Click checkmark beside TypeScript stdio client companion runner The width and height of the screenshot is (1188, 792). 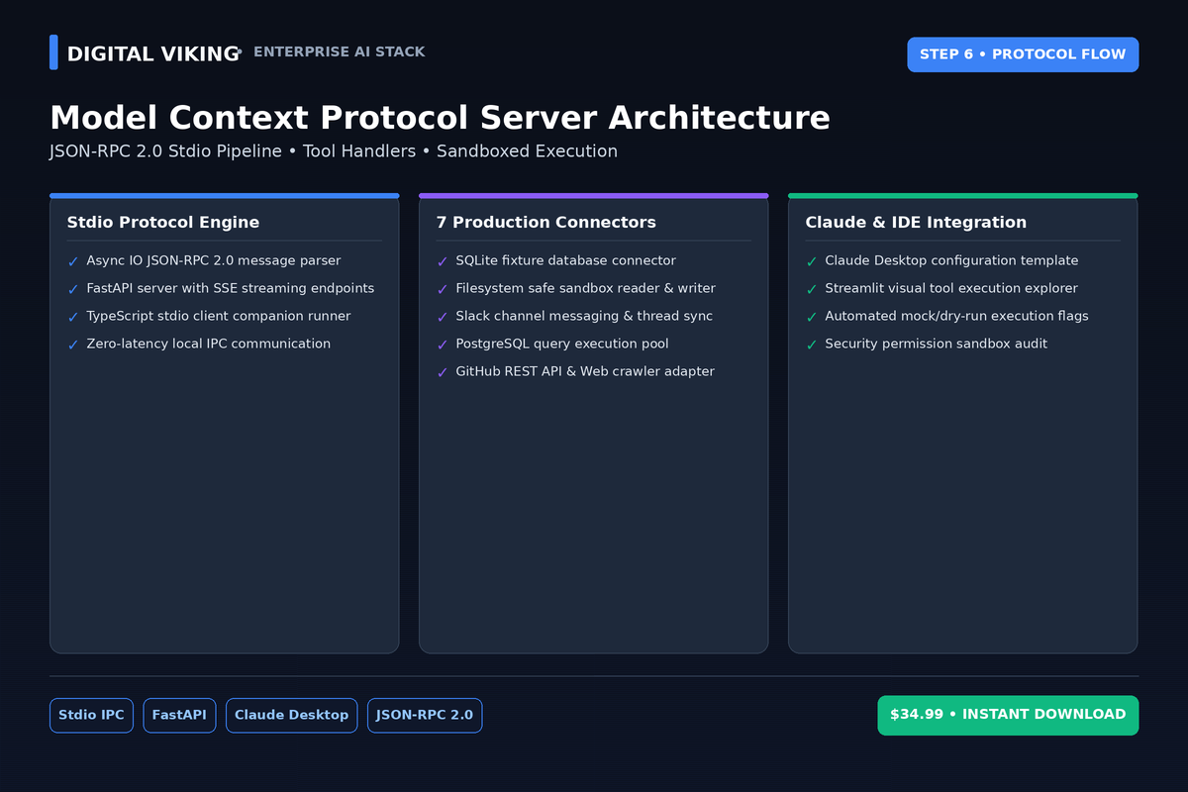tap(73, 317)
